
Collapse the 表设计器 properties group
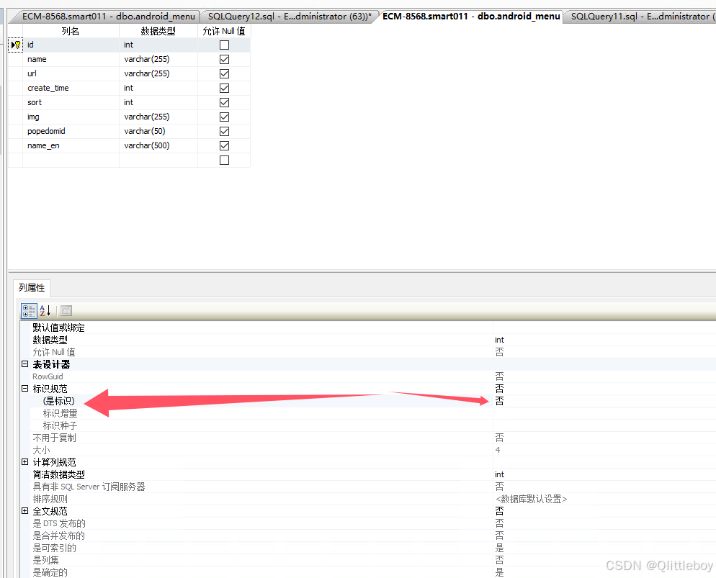pyautogui.click(x=24, y=363)
